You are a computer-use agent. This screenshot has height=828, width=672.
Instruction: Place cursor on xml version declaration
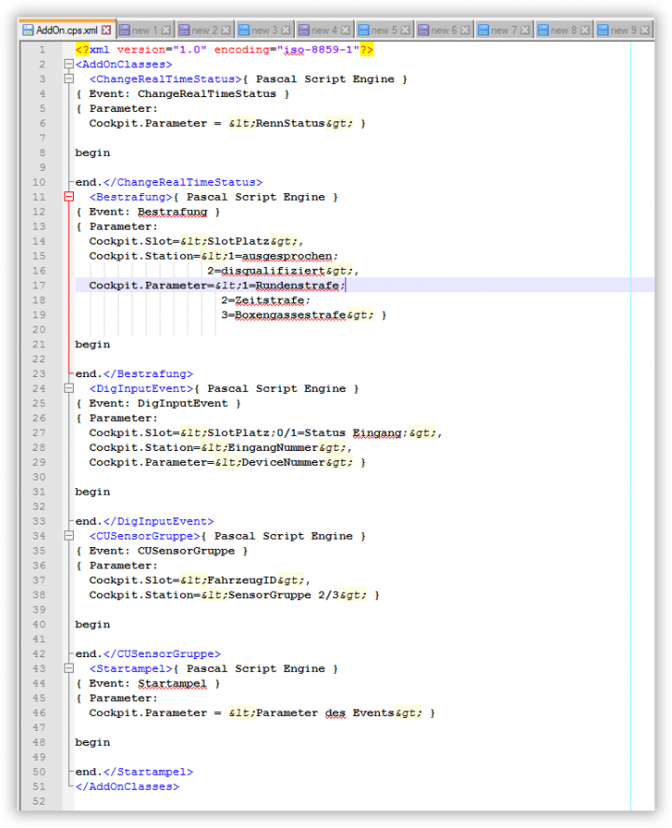(x=224, y=49)
